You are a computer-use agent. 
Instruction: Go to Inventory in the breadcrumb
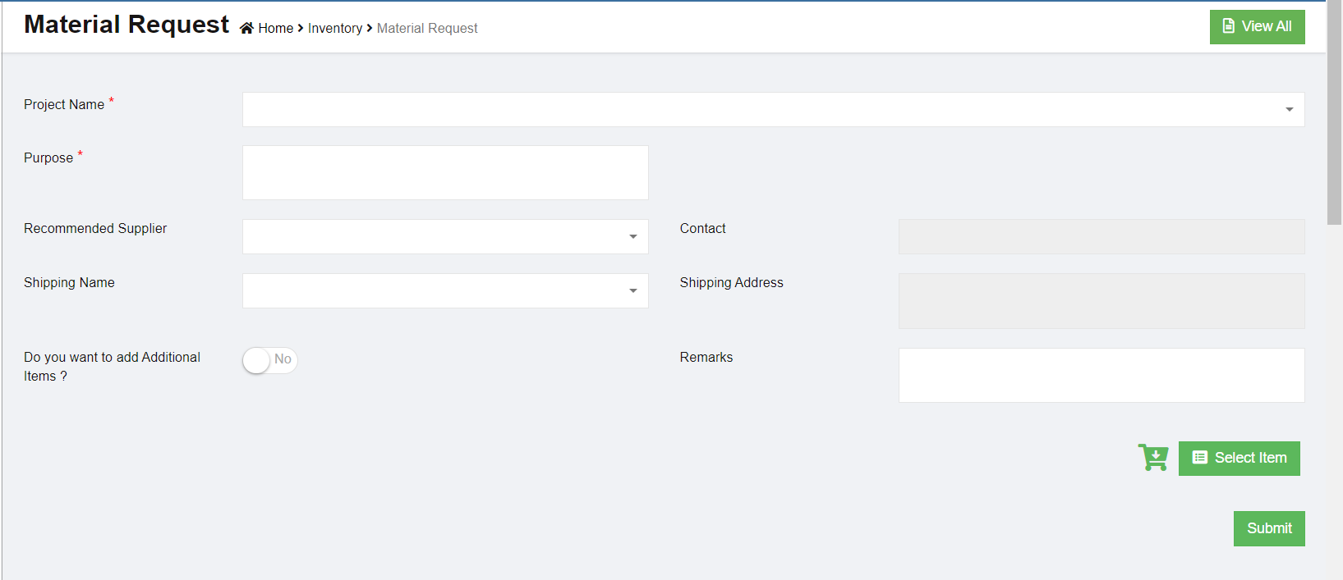334,29
